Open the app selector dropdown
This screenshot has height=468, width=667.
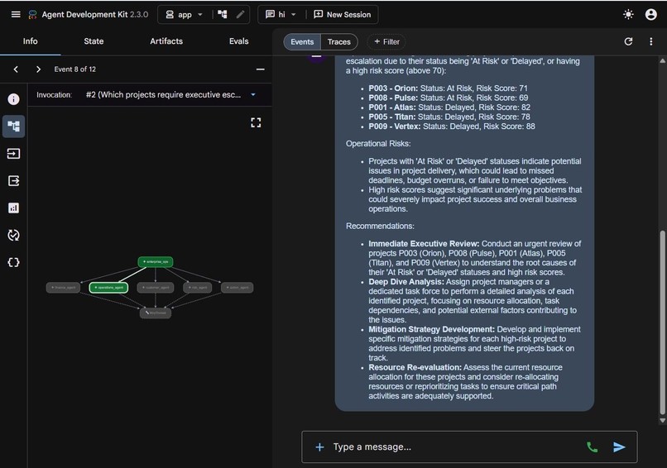click(184, 14)
